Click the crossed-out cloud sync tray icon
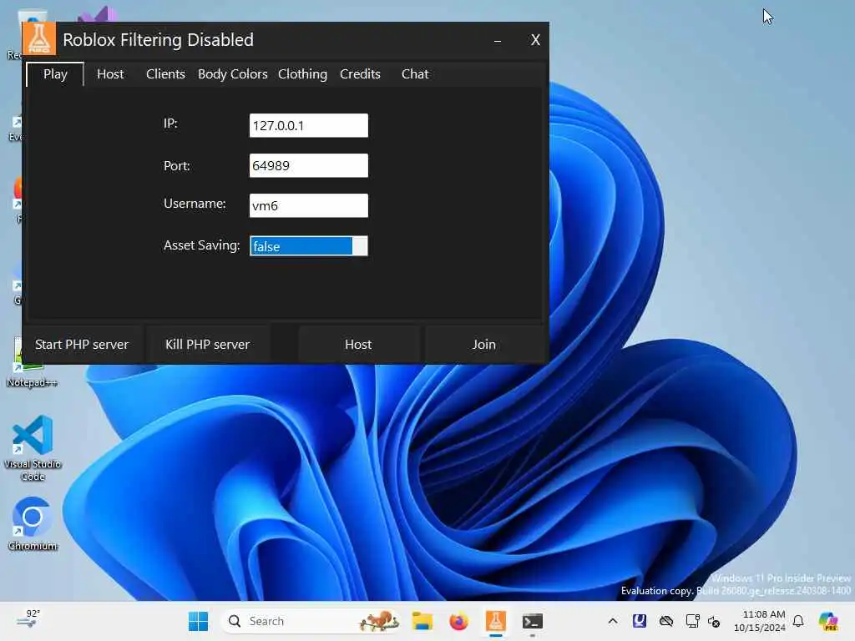The image size is (855, 641). pos(665,621)
